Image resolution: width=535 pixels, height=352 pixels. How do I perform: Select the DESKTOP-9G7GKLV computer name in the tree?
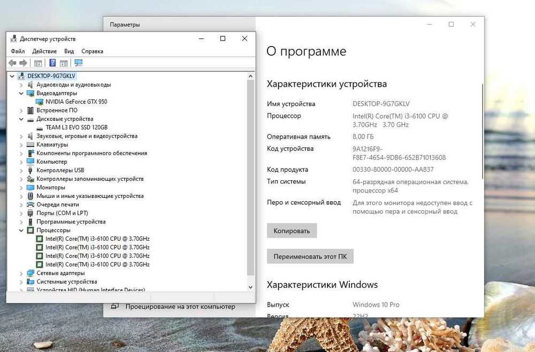(x=51, y=76)
